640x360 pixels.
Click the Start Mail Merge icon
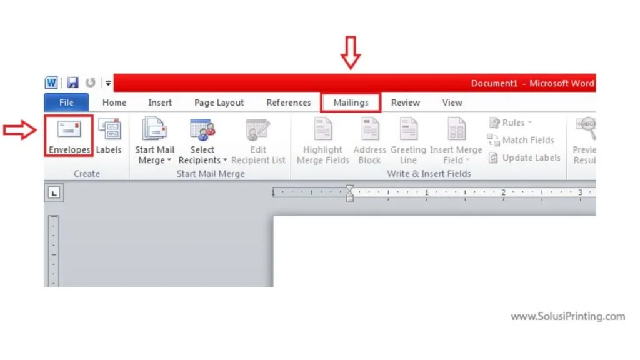click(154, 129)
